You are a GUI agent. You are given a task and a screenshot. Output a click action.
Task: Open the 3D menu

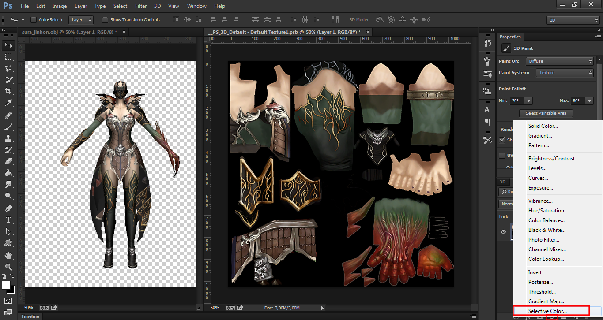coord(158,6)
